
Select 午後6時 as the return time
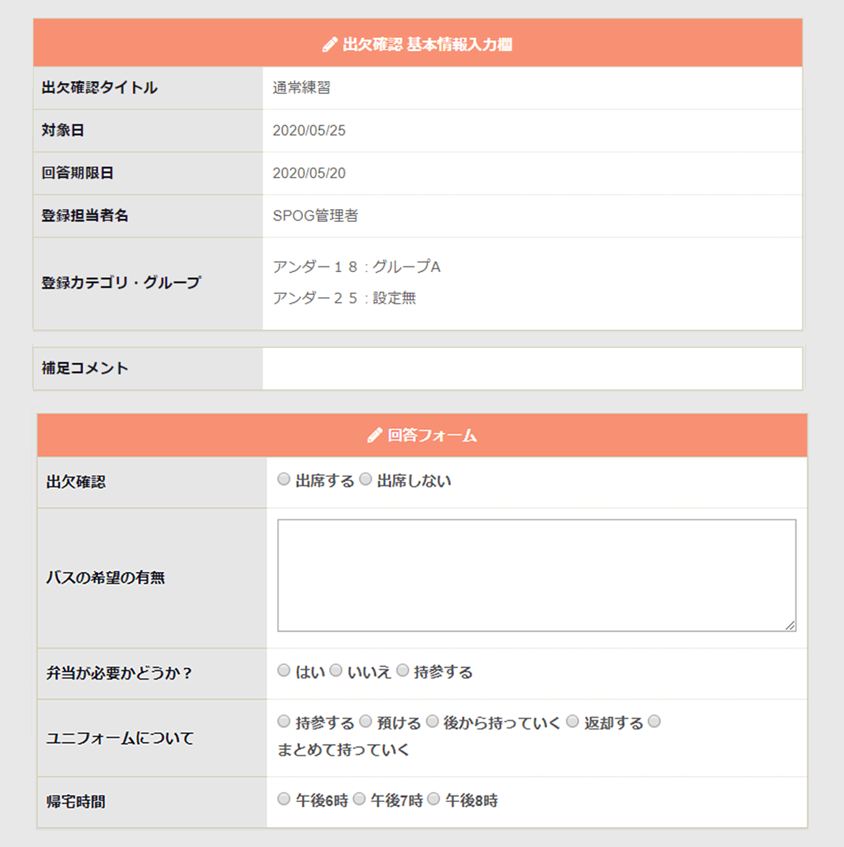(x=283, y=800)
